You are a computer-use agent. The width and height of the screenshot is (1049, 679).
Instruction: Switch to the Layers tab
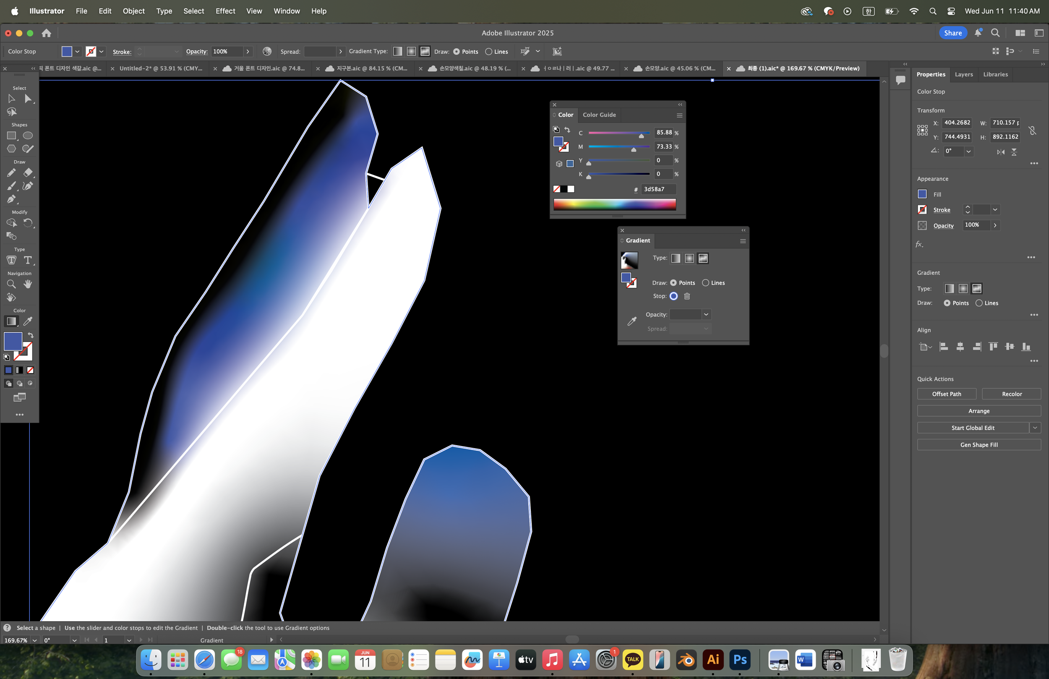(963, 75)
